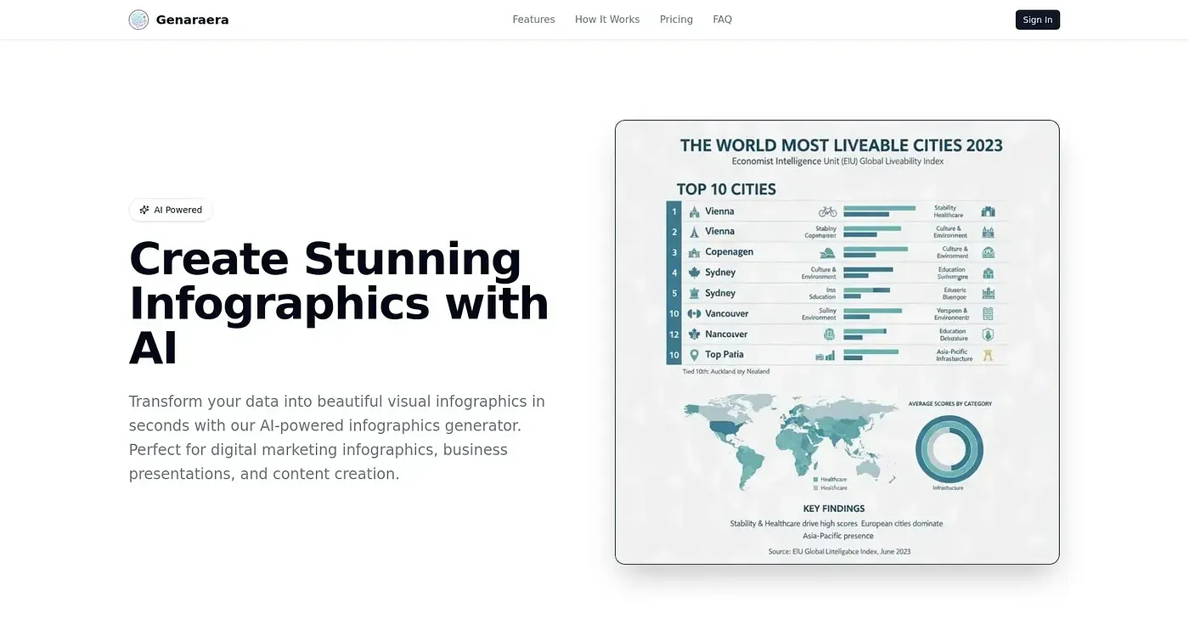Viewport: 1189px width, 619px height.
Task: Jump to the FAQ section
Action: click(x=723, y=20)
